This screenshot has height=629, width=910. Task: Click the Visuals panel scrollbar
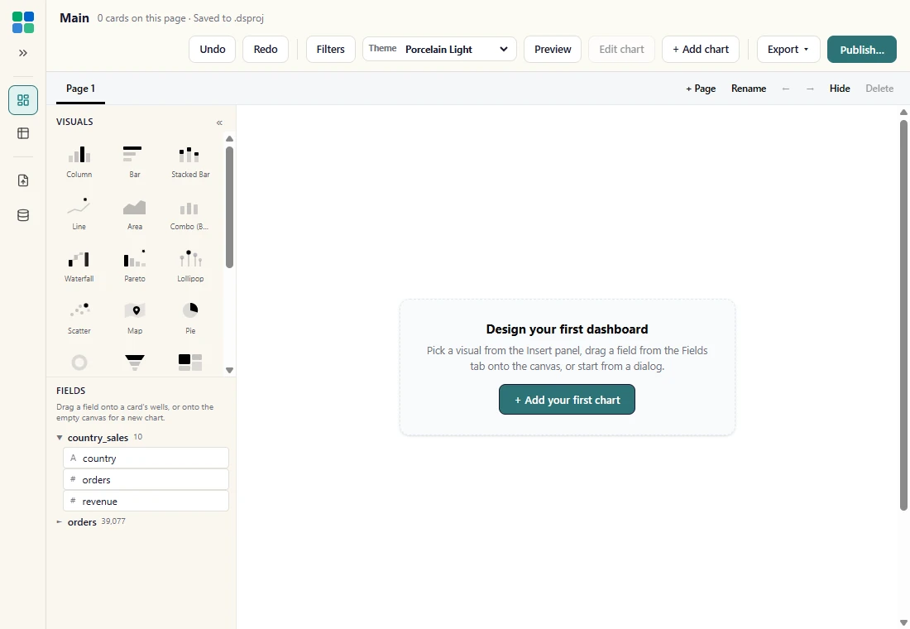click(229, 207)
